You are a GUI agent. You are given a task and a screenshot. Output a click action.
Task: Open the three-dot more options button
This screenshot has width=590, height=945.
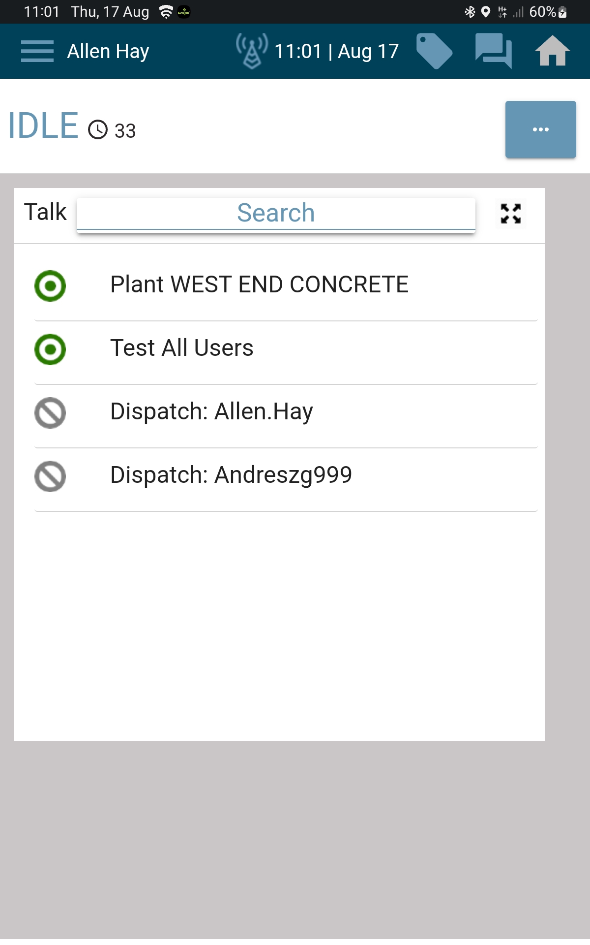click(540, 129)
